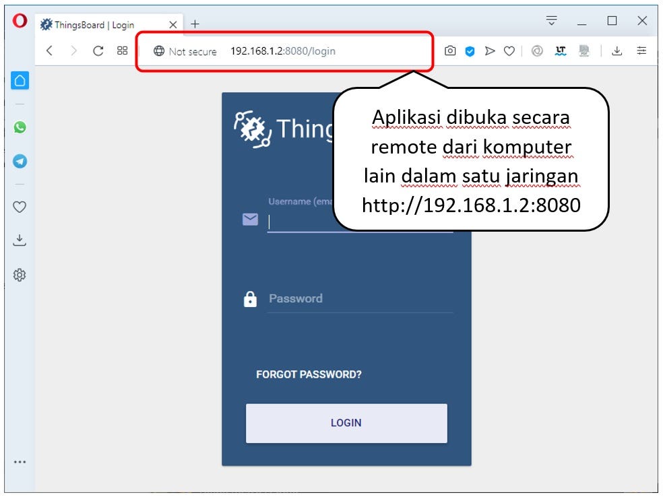This screenshot has height=497, width=663.
Task: Open the tab list menu icon in title bar
Action: pyautogui.click(x=551, y=20)
